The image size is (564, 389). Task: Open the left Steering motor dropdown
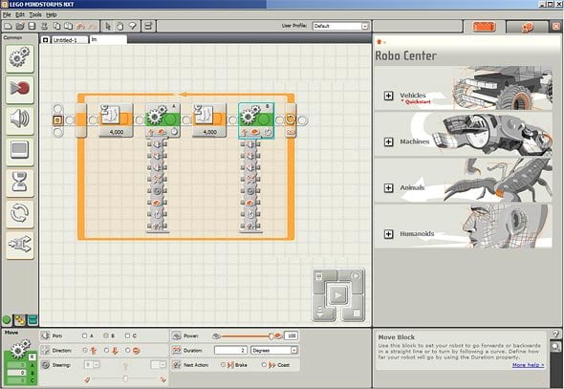coord(92,365)
